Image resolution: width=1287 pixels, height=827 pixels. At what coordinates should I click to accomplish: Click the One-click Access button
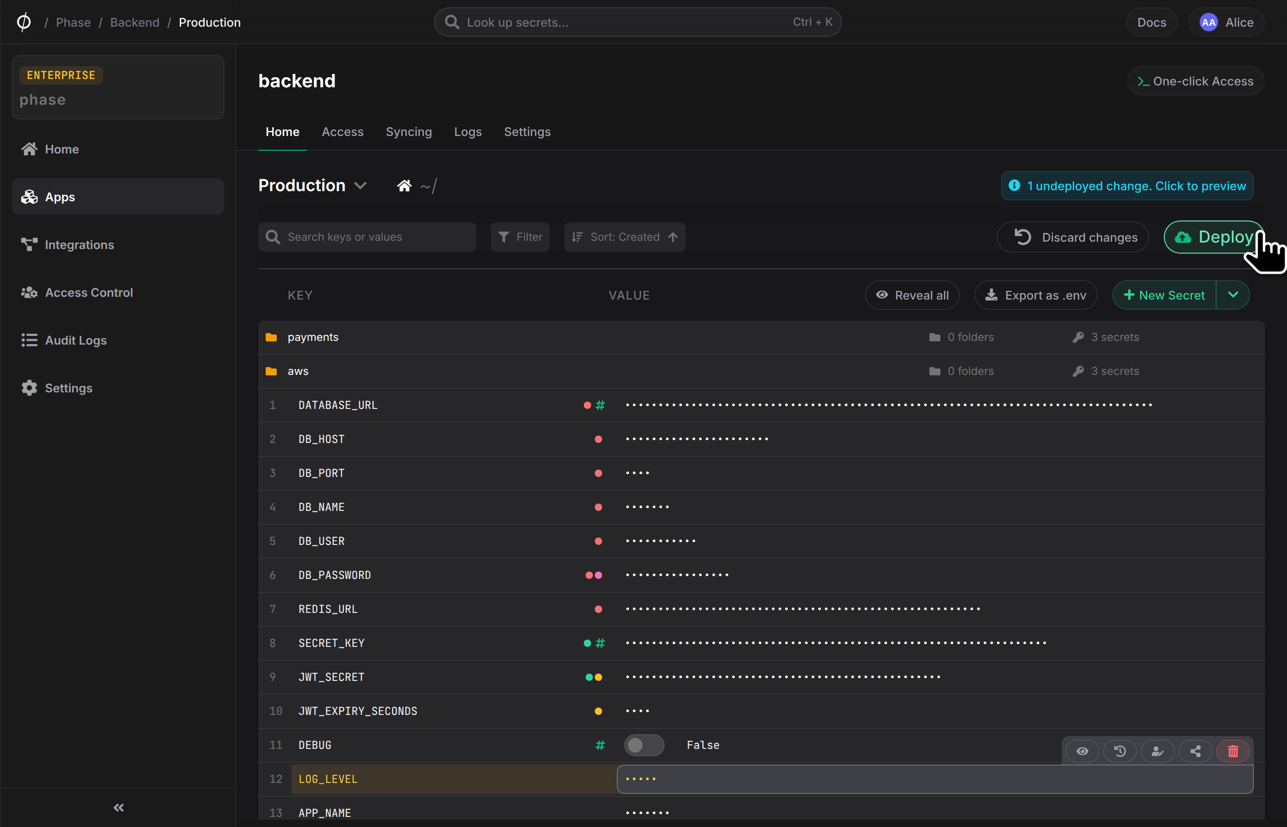1195,81
